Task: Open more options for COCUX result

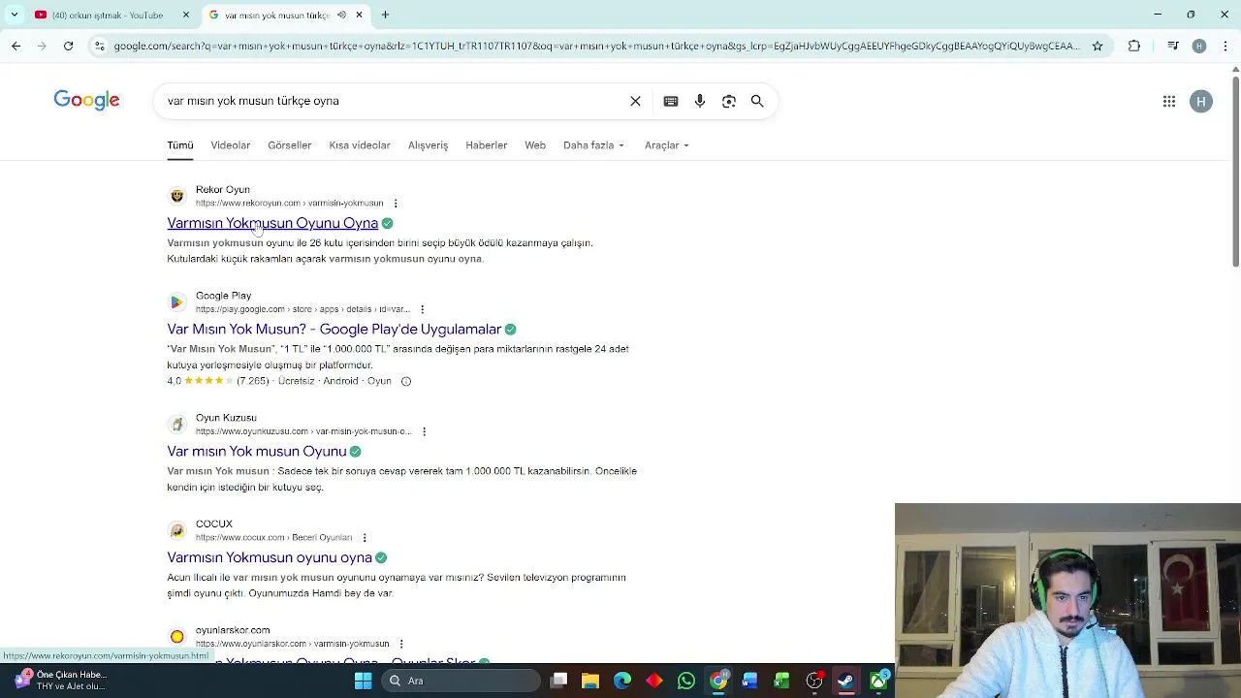Action: (365, 537)
